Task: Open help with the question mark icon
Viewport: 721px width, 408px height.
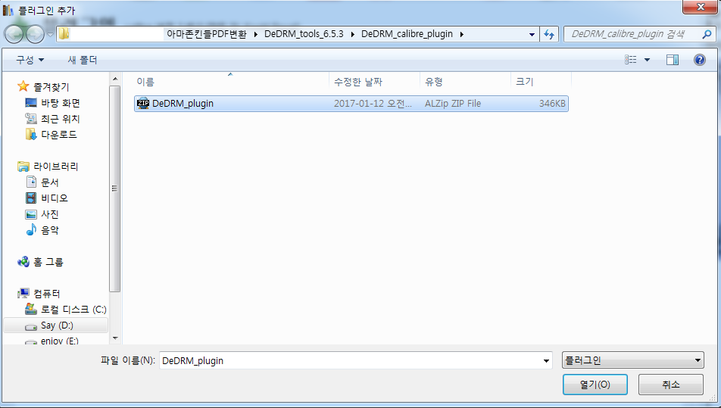Action: pyautogui.click(x=699, y=60)
